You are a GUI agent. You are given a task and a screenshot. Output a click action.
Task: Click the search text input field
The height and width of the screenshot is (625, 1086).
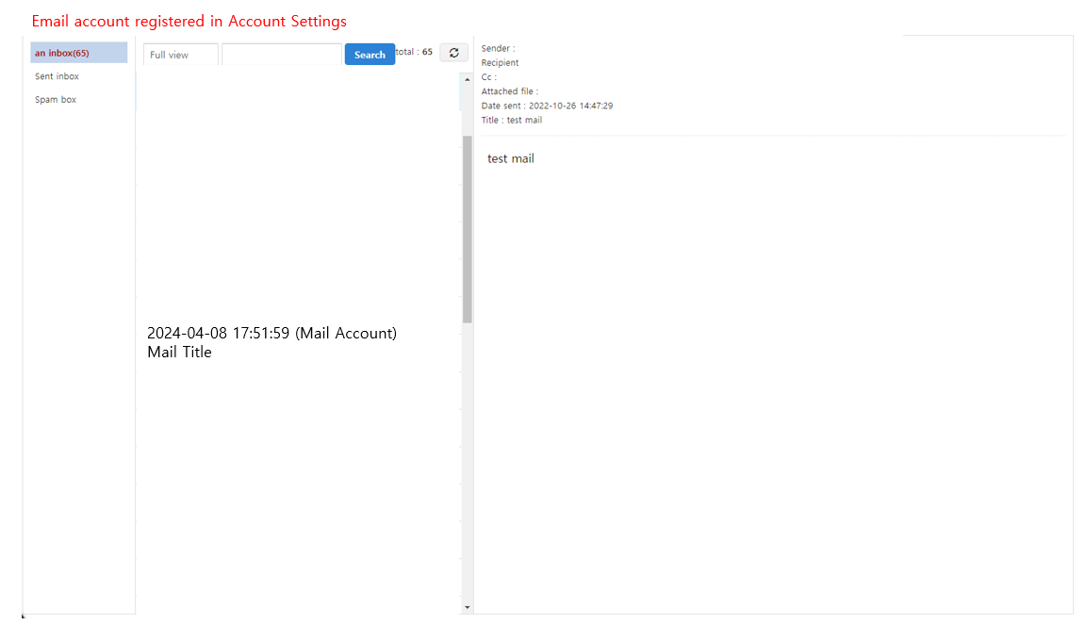pyautogui.click(x=281, y=54)
